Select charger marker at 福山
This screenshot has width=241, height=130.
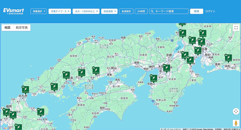(96, 71)
